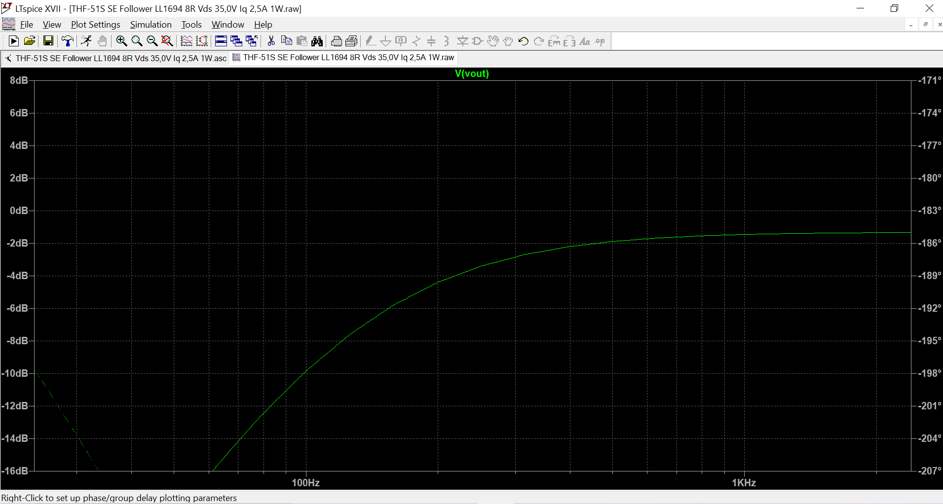Select the Component gate tool
943x504 pixels.
click(478, 41)
